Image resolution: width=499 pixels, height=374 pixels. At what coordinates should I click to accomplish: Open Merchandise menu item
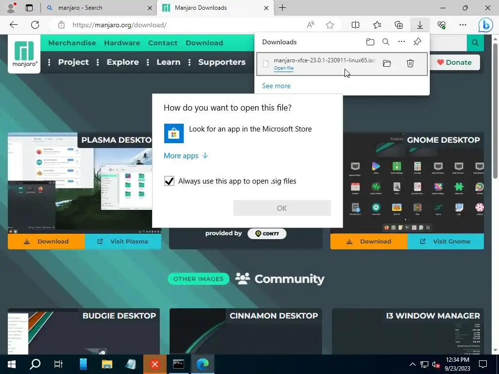pyautogui.click(x=72, y=43)
